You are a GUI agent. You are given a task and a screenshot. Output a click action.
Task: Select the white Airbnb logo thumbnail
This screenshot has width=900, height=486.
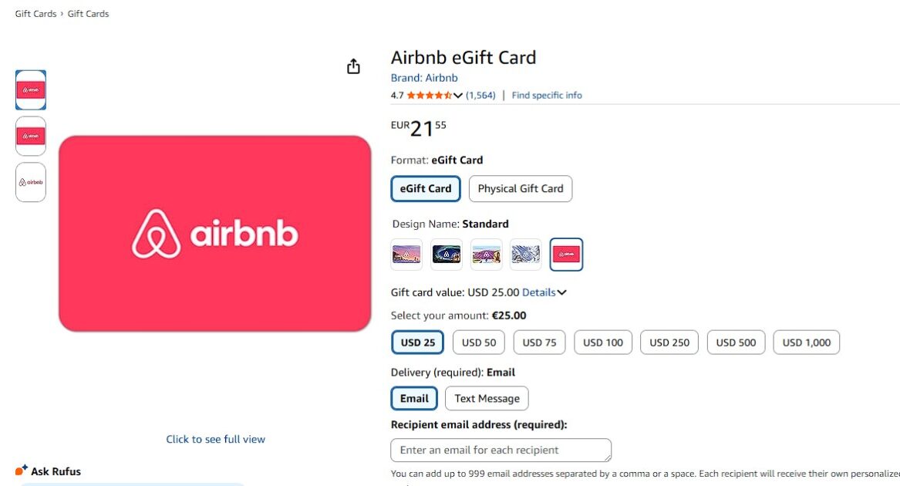[31, 182]
